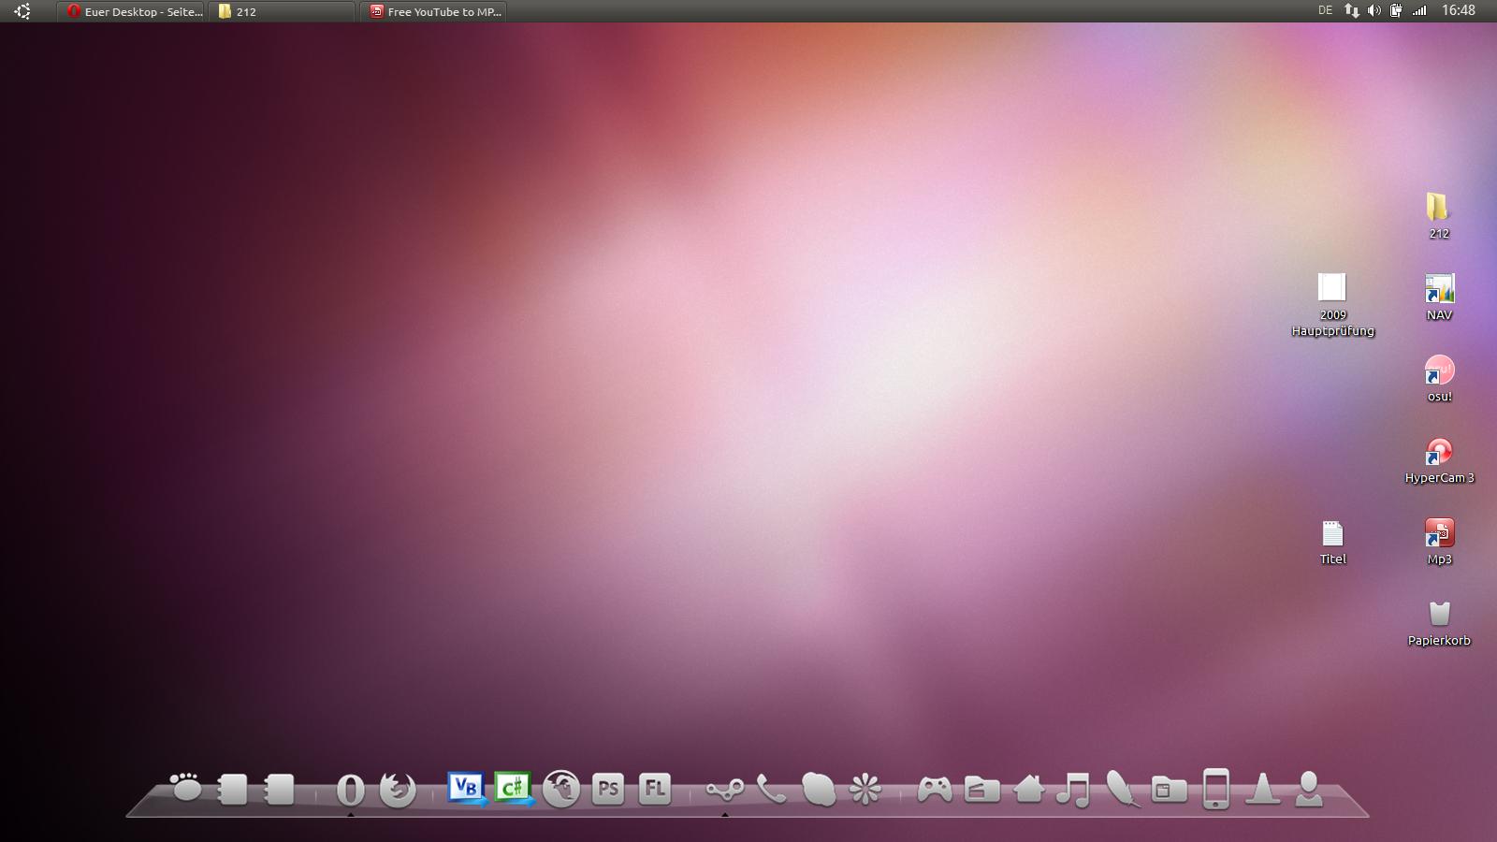Launch Opera from the dock
1497x842 pixels.
pos(351,790)
